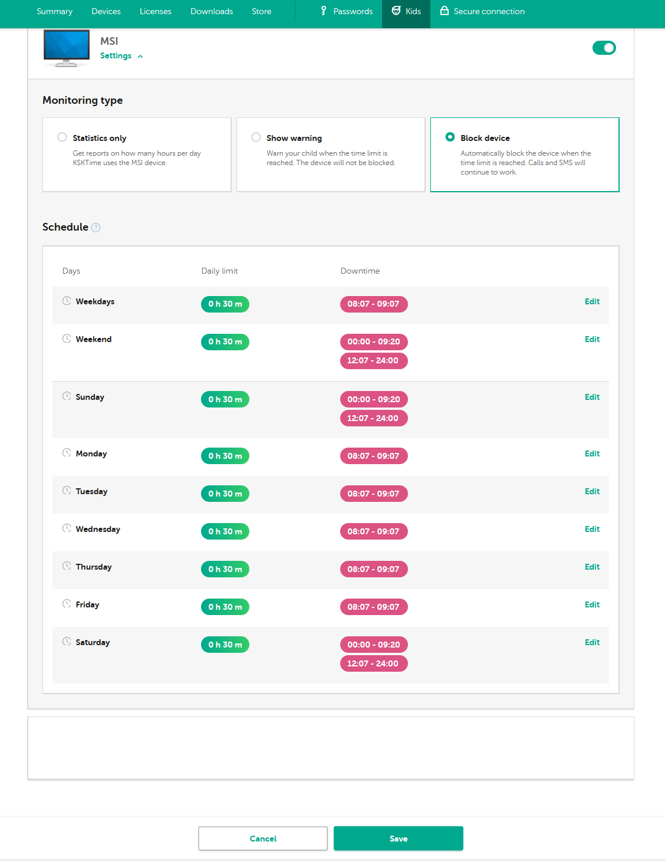665x861 pixels.
Task: Go to the Devices tab
Action: tap(106, 11)
